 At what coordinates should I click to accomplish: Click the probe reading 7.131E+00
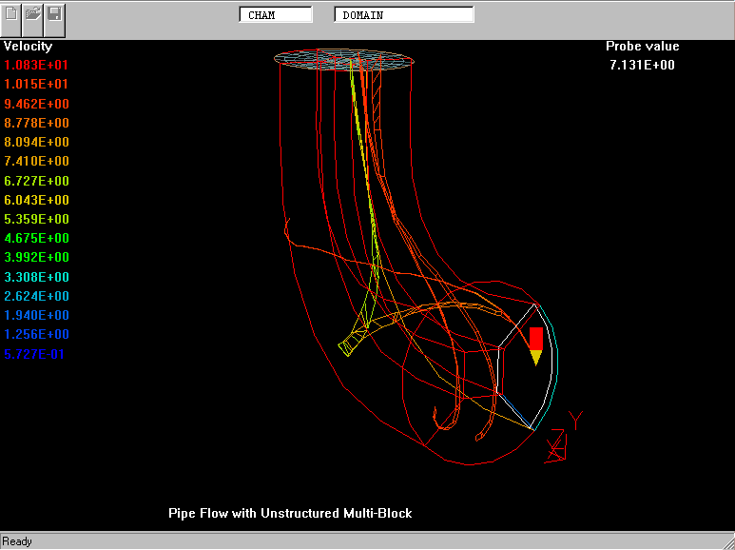point(643,65)
